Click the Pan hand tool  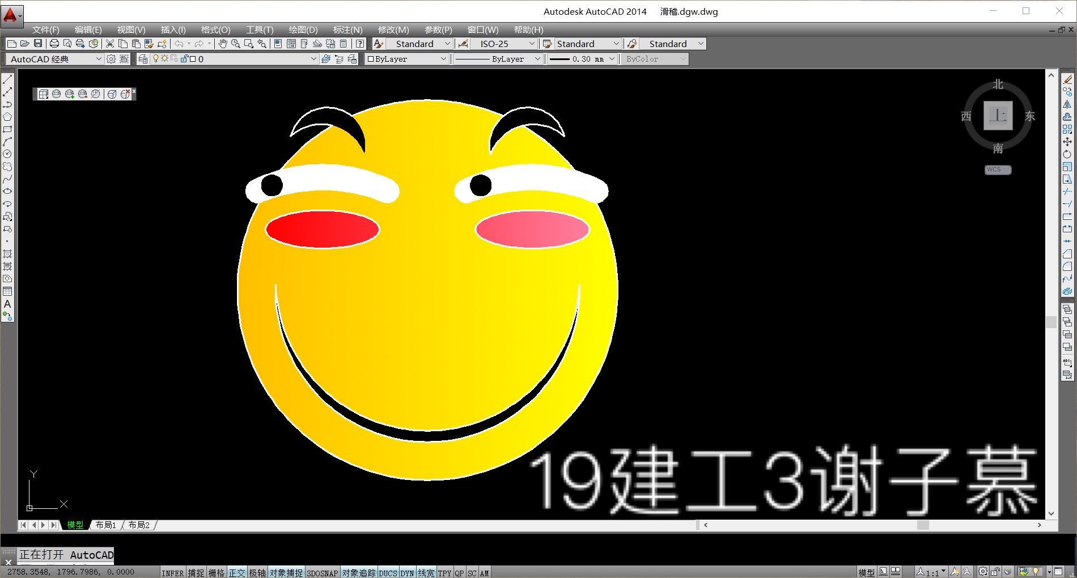click(x=223, y=44)
